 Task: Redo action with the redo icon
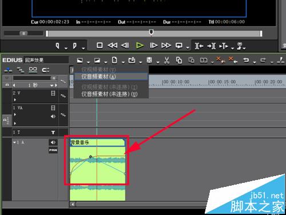(263, 60)
